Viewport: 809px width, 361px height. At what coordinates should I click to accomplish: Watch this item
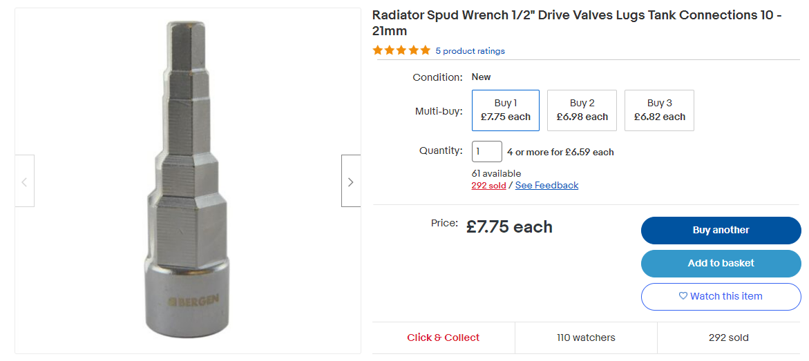click(x=721, y=296)
